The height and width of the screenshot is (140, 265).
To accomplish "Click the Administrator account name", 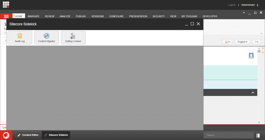I will point(248,5).
